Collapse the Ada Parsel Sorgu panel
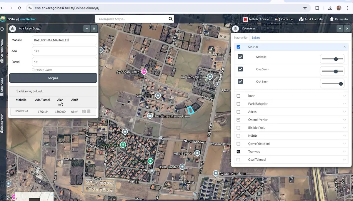This screenshot has height=201, width=353. pyautogui.click(x=86, y=29)
